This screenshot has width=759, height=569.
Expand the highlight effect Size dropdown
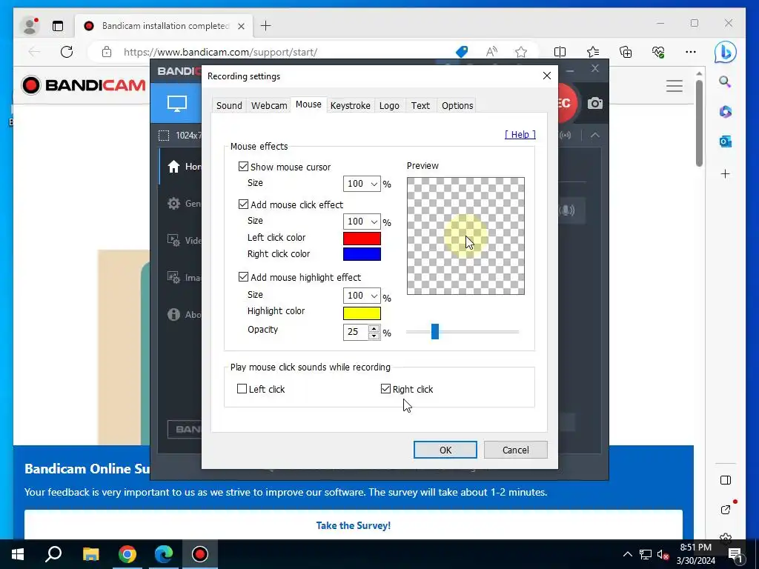[x=374, y=296]
